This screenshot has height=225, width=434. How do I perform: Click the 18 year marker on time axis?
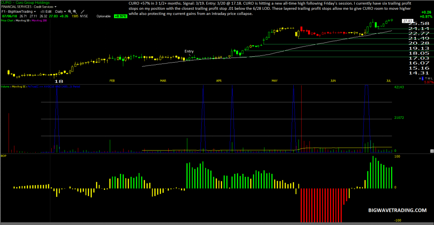[58, 81]
